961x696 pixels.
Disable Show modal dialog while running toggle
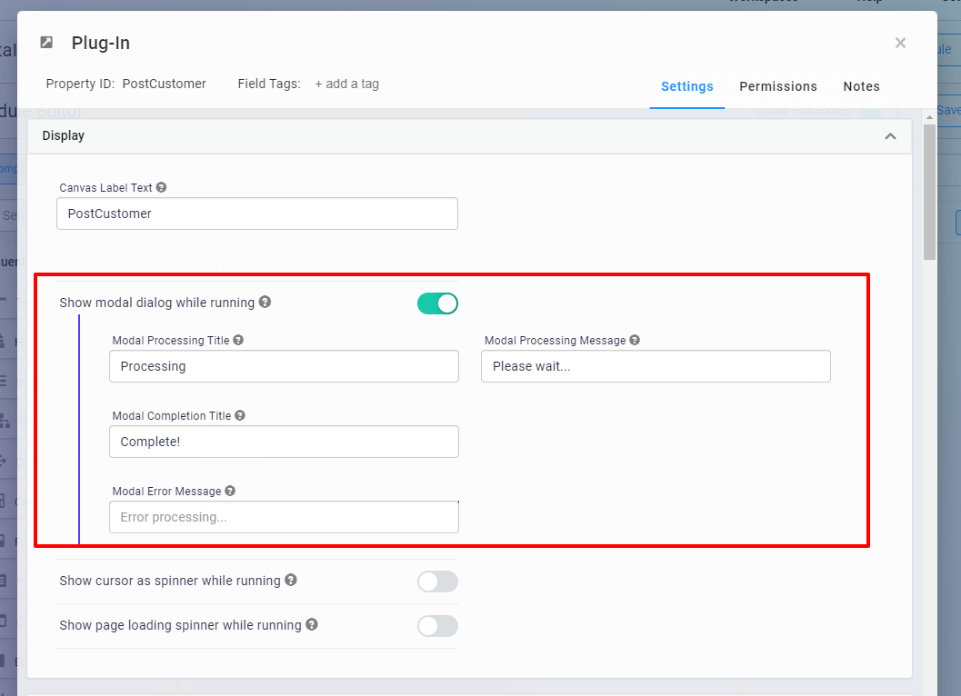(437, 303)
